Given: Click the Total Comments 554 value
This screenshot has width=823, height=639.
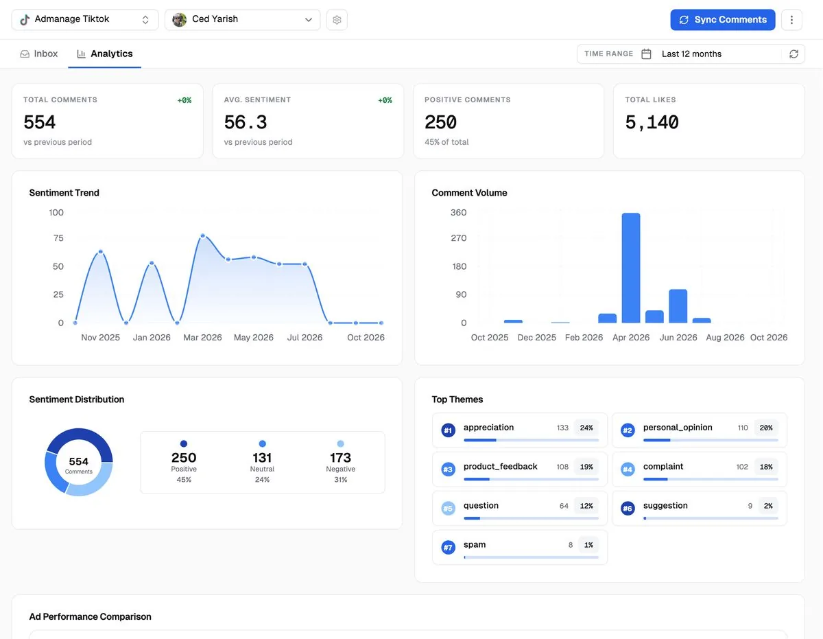Looking at the screenshot, I should click(x=40, y=122).
